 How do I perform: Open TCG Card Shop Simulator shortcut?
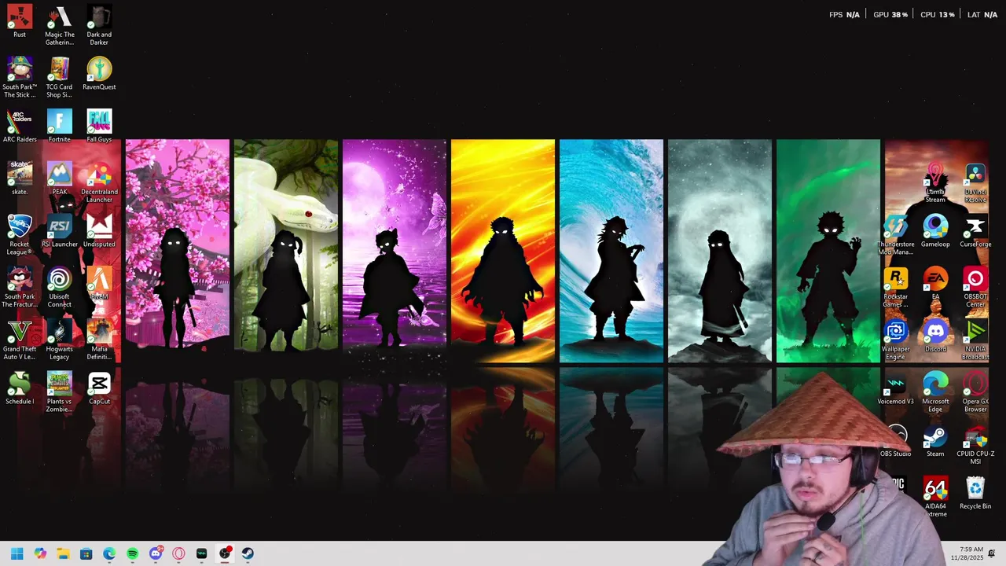[x=59, y=78]
